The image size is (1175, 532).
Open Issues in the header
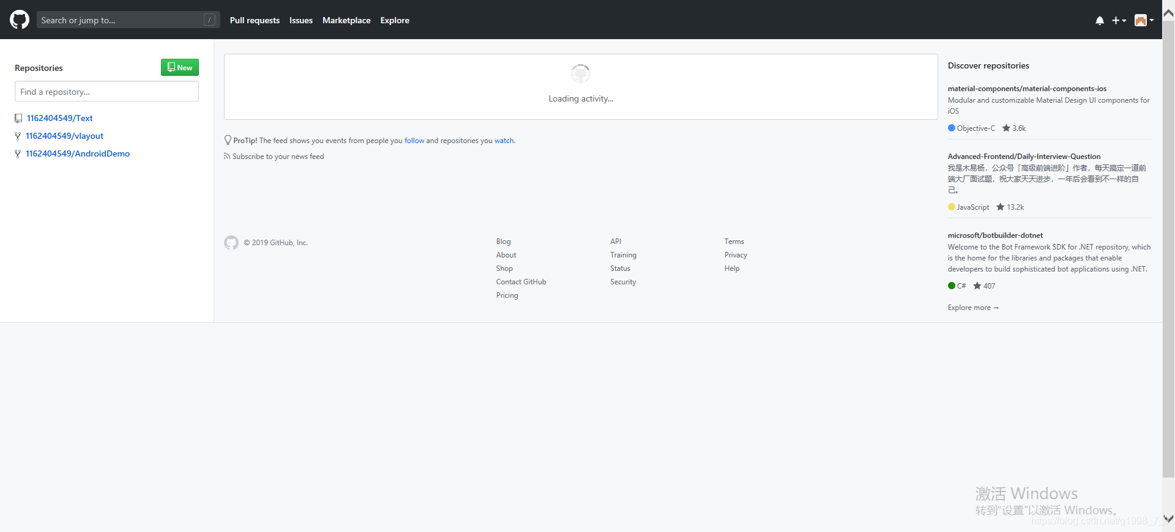click(x=301, y=20)
